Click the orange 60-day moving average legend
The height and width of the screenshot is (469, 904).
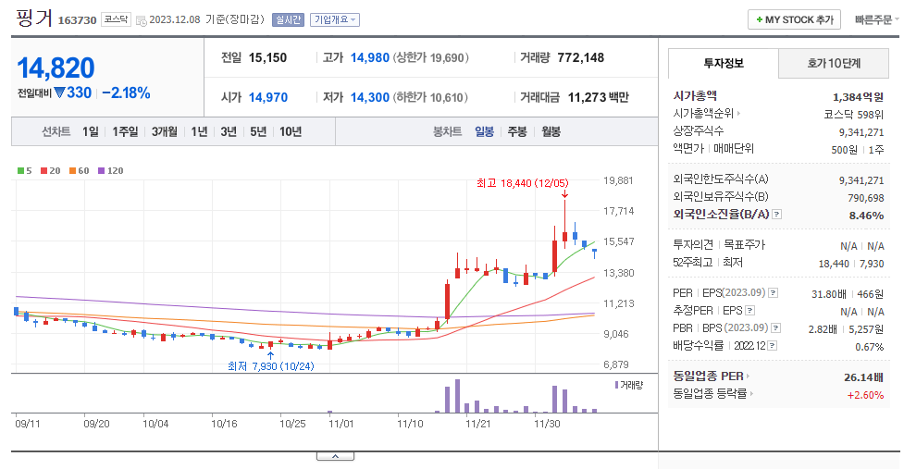pyautogui.click(x=79, y=170)
